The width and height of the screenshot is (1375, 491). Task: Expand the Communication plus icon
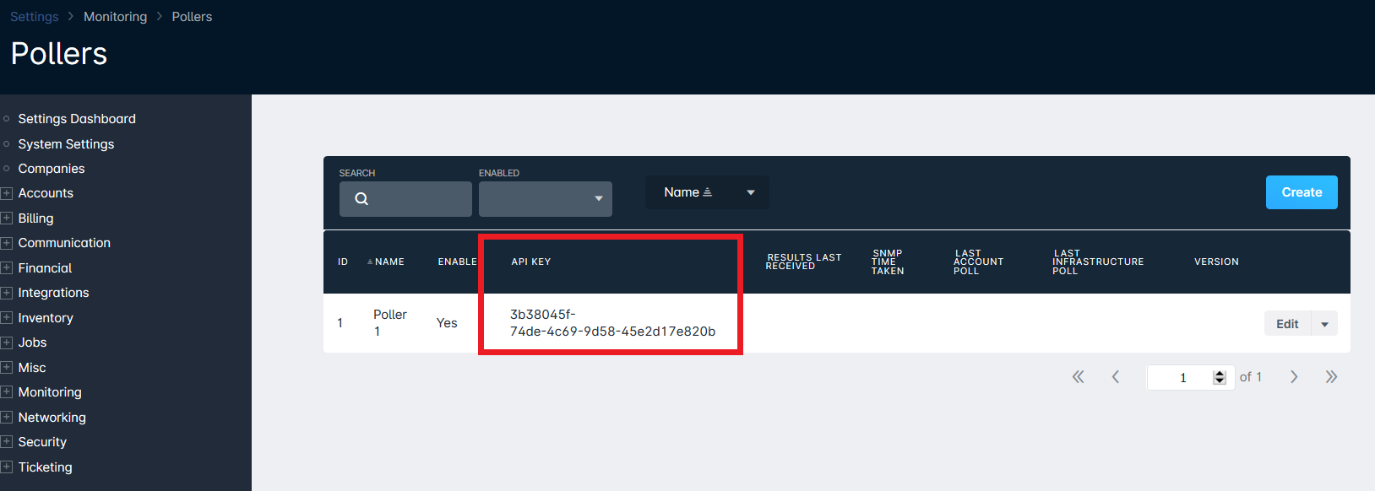point(7,243)
